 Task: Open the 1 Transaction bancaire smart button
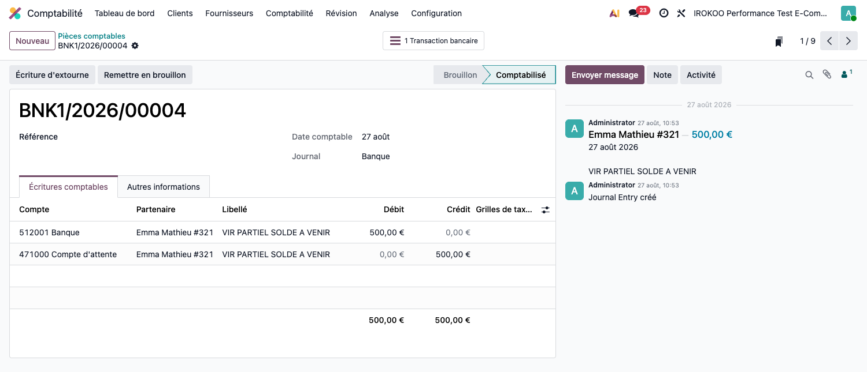click(433, 41)
